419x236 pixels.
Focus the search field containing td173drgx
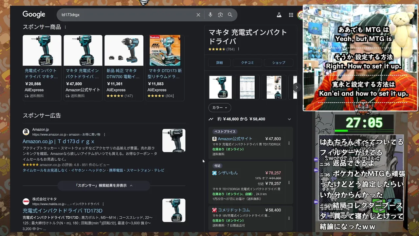128,15
